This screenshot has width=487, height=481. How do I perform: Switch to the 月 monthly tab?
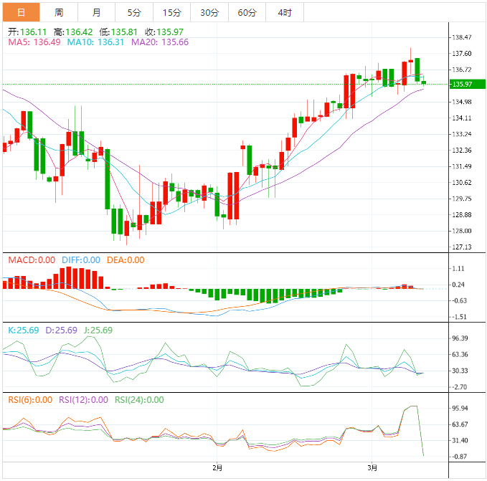click(97, 12)
